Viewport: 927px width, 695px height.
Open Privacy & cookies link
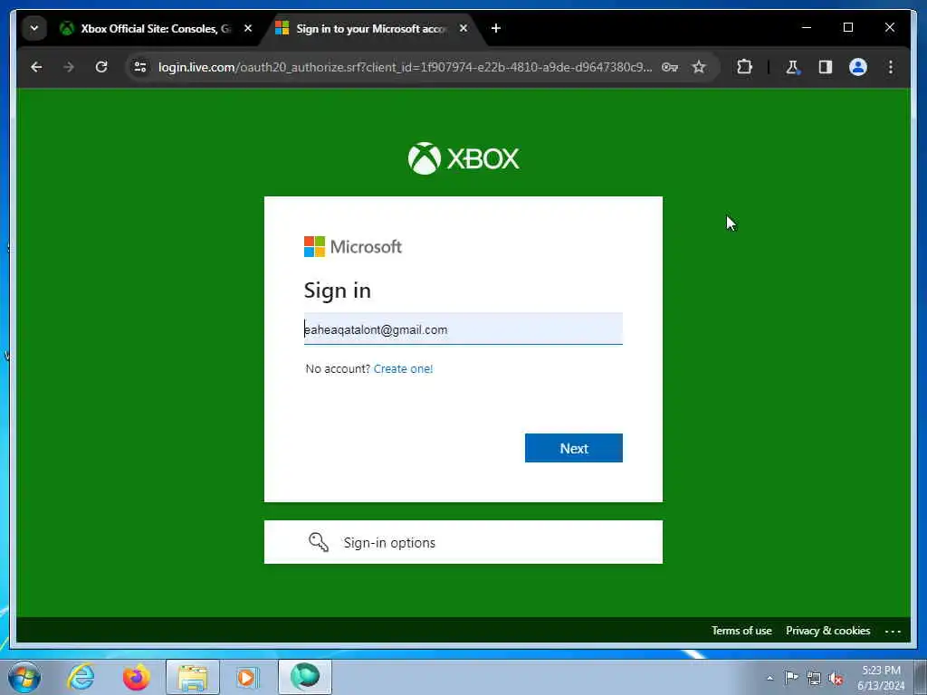[827, 631]
